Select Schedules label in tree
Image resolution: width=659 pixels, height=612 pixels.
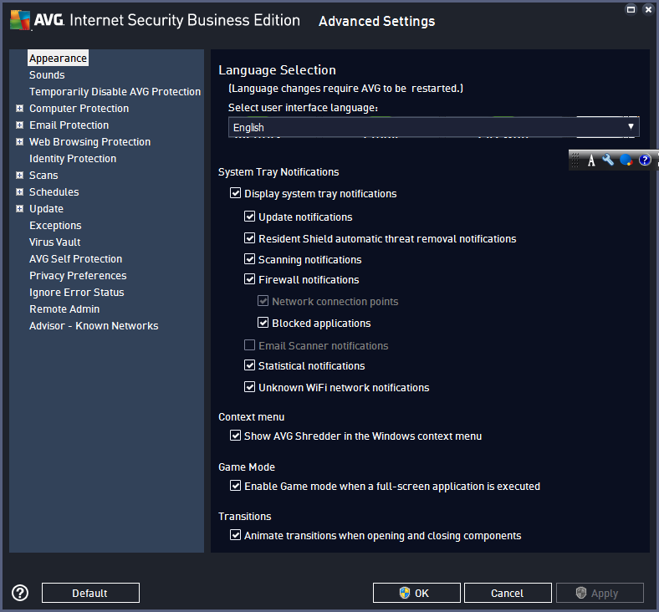(x=54, y=192)
